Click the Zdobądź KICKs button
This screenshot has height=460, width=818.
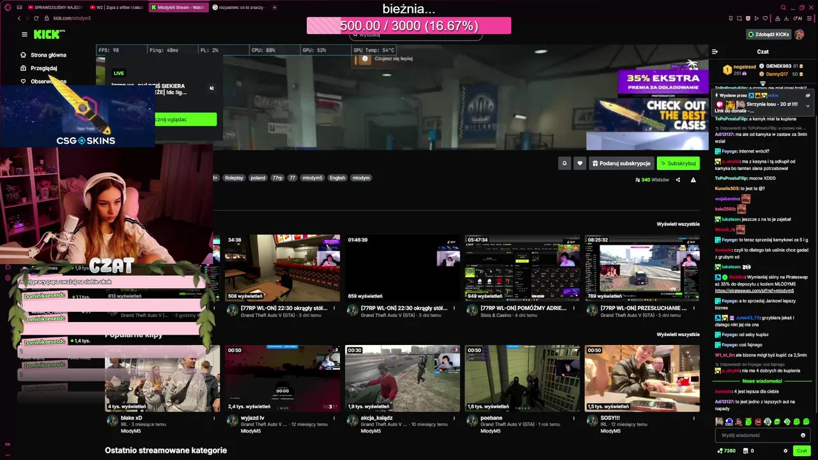pos(769,34)
